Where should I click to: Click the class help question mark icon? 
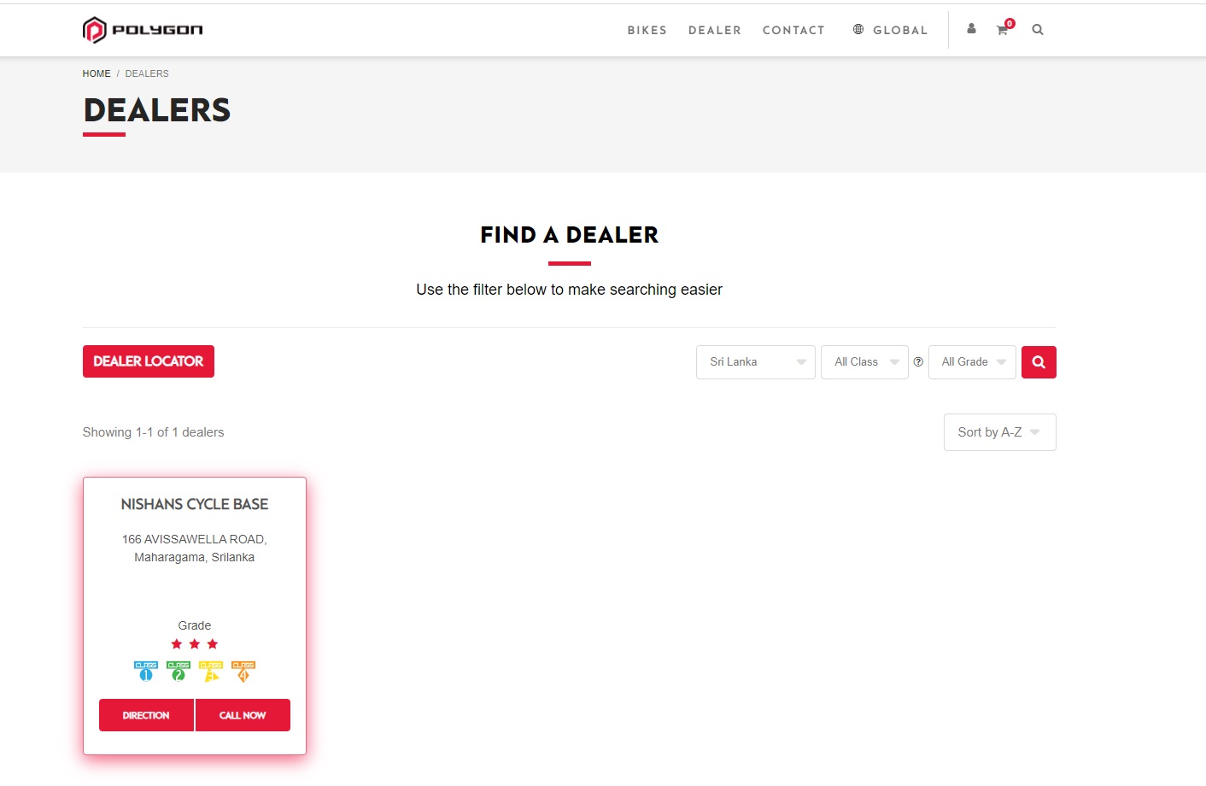coord(918,362)
